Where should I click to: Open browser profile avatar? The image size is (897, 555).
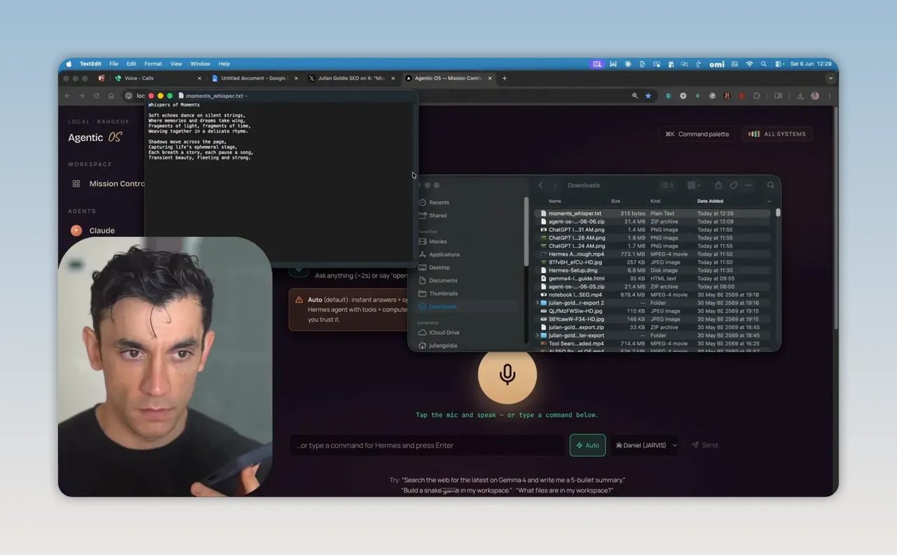[815, 95]
